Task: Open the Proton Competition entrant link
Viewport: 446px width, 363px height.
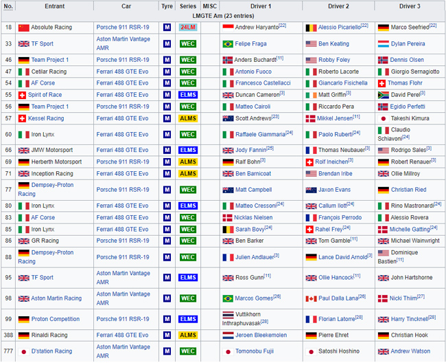Action: (56, 319)
